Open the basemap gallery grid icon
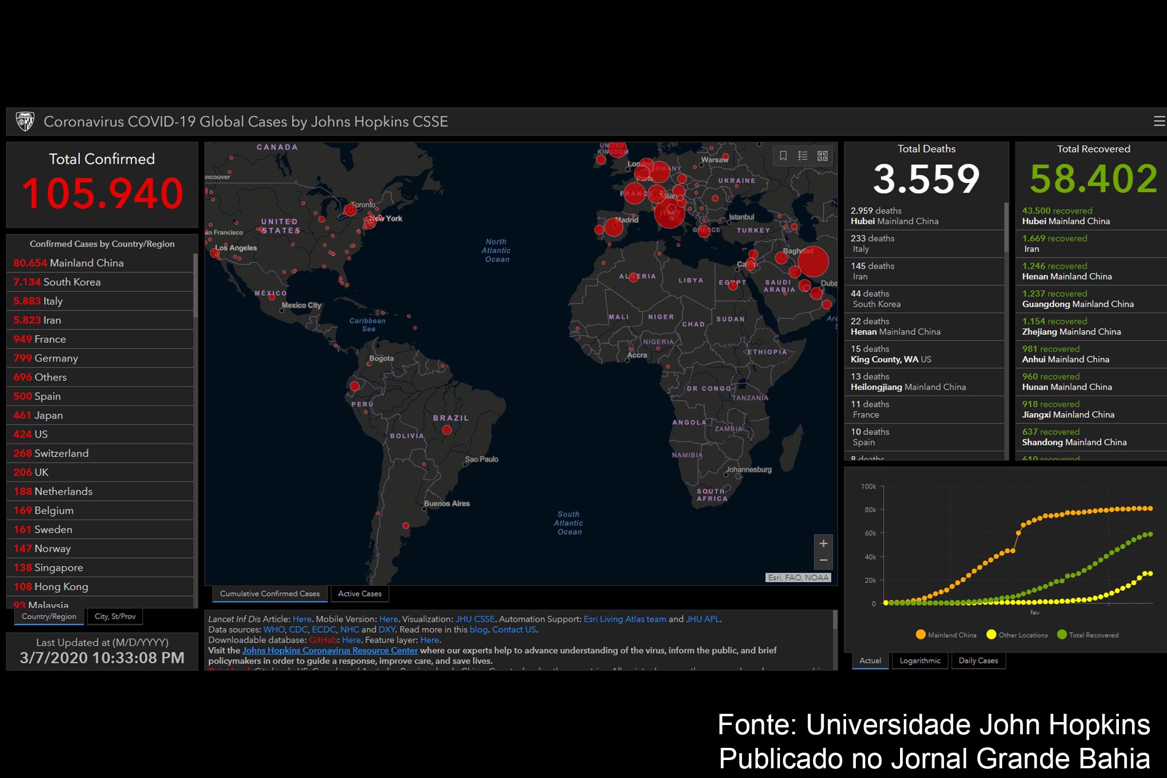Viewport: 1167px width, 778px height. click(822, 156)
